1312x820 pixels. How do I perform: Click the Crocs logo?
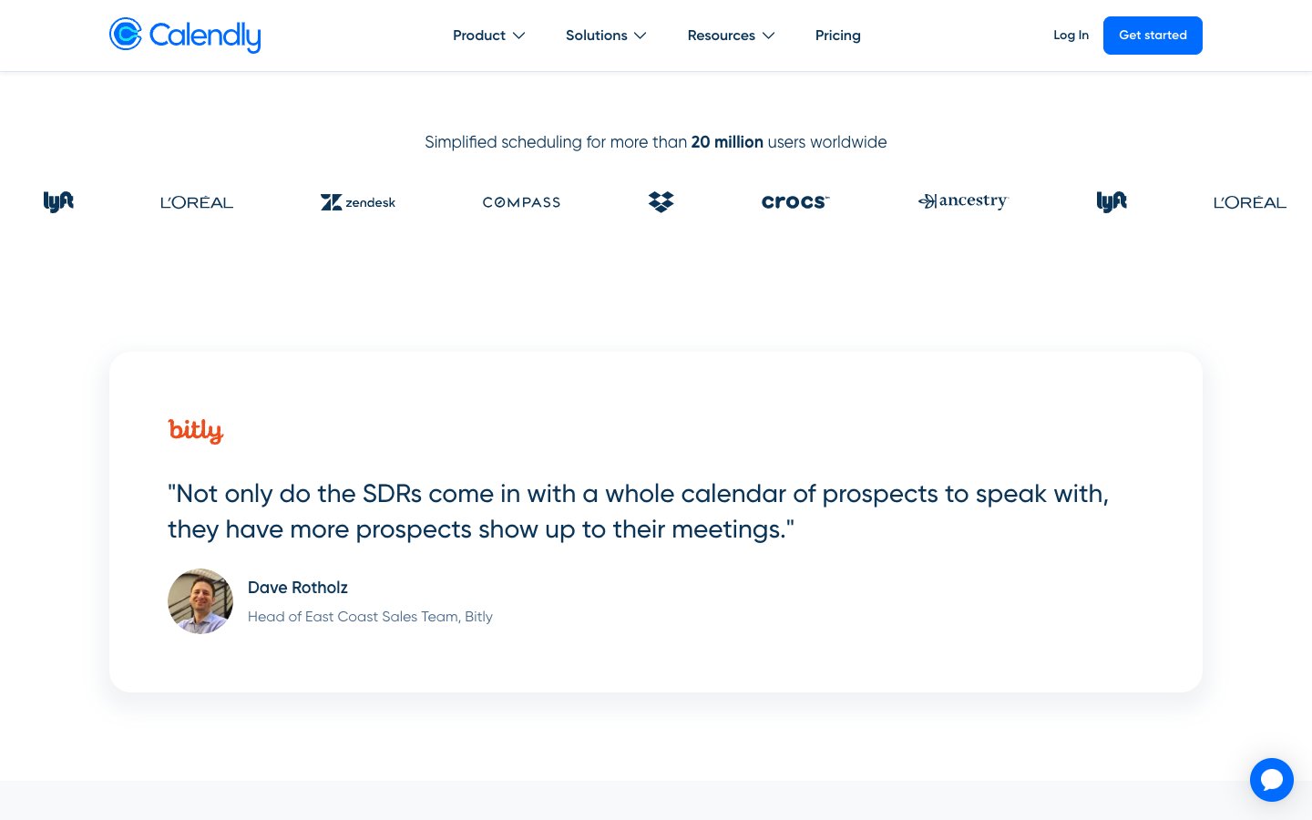[795, 202]
